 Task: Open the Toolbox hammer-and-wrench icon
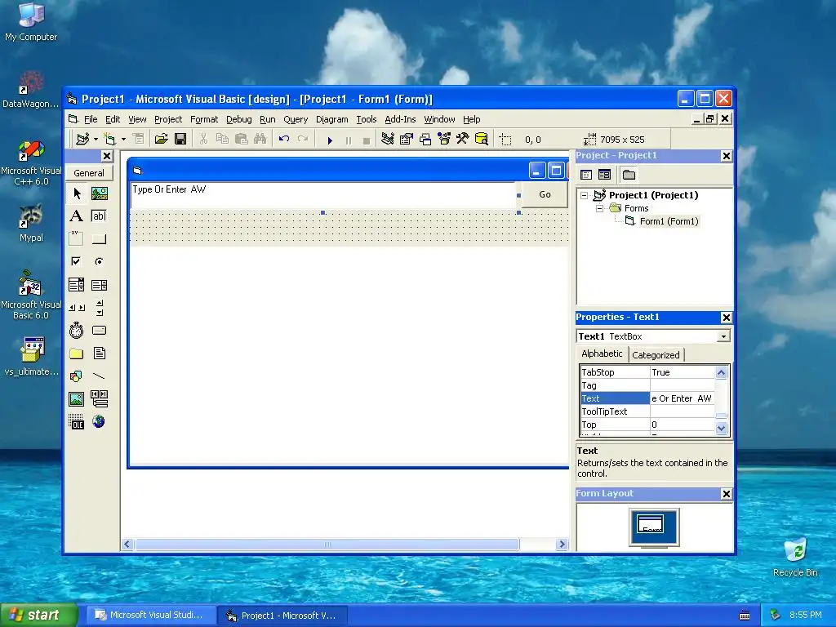pyautogui.click(x=462, y=140)
